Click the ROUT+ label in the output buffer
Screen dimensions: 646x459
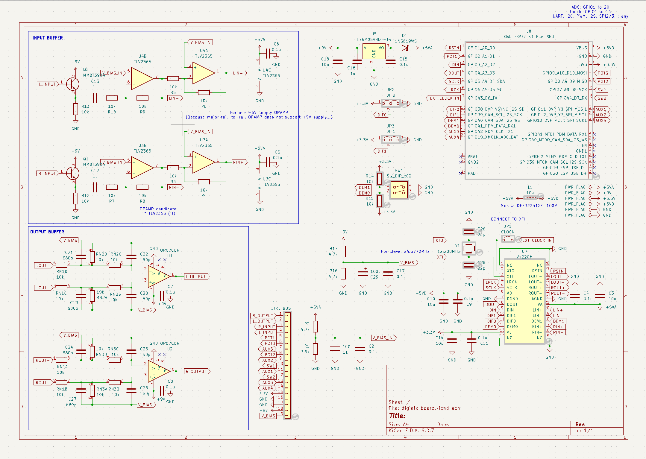click(x=43, y=383)
